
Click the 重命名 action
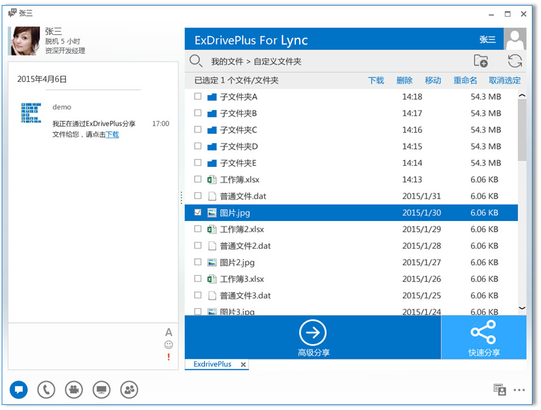coord(465,80)
